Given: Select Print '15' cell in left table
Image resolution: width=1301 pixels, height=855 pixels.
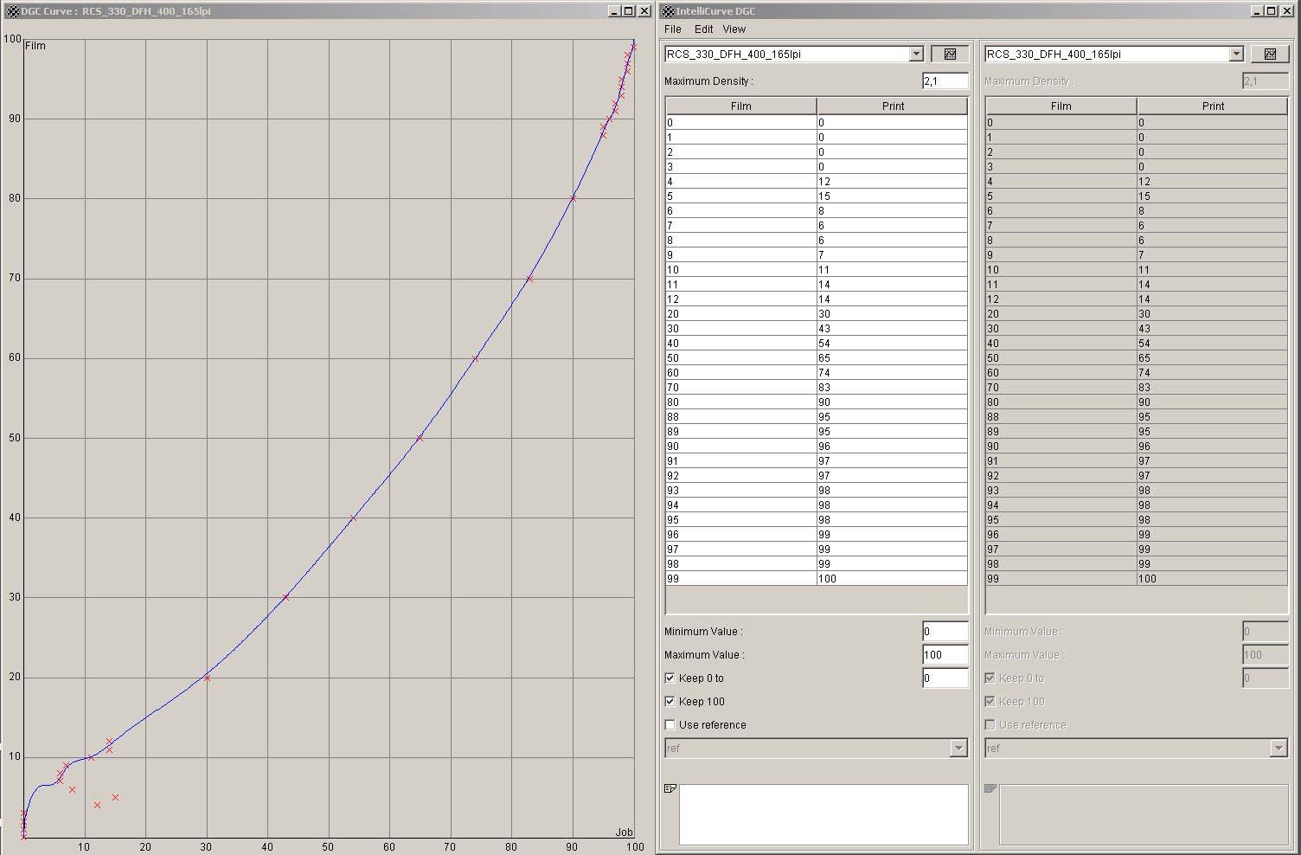Looking at the screenshot, I should [x=892, y=196].
